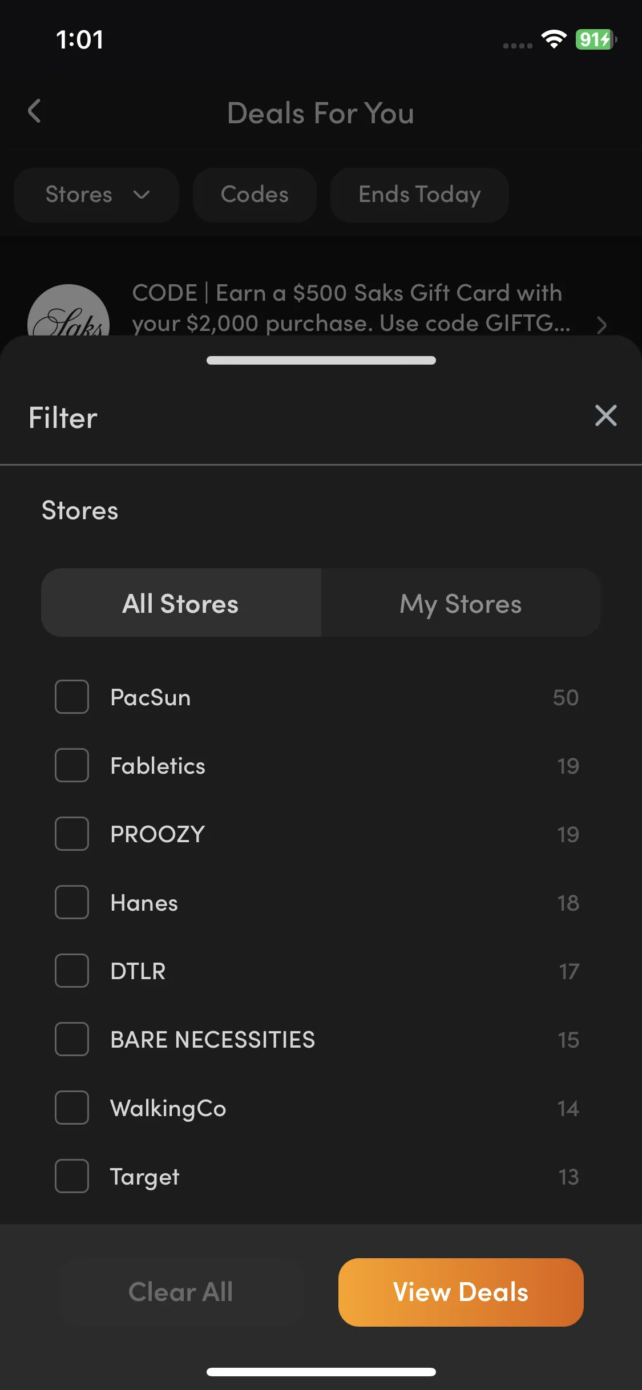Expand the Stores dropdown chip

pyautogui.click(x=96, y=195)
